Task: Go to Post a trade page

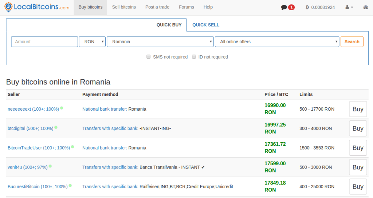Action: point(157,7)
